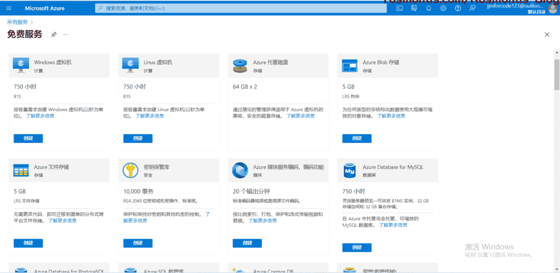Click the Azure 媒体服务编码 icon

pyautogui.click(x=241, y=170)
